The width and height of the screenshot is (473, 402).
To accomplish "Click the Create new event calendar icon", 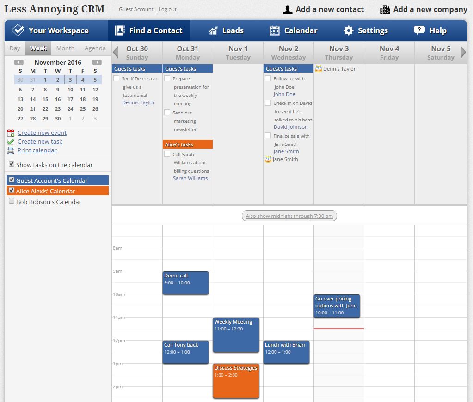I will (11, 133).
